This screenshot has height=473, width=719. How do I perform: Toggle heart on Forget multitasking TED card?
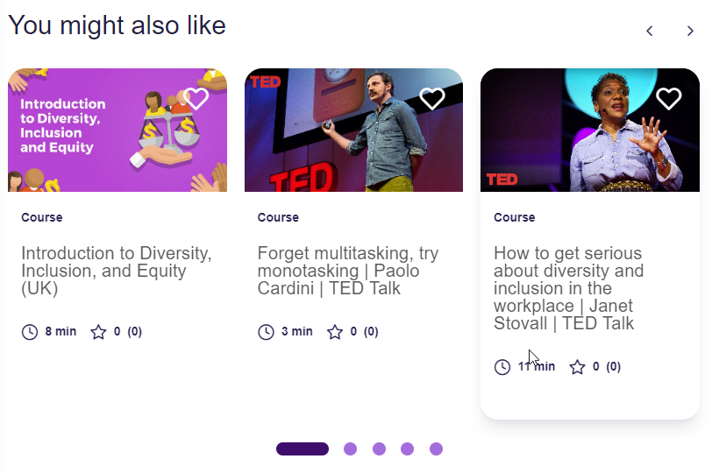coord(432,98)
